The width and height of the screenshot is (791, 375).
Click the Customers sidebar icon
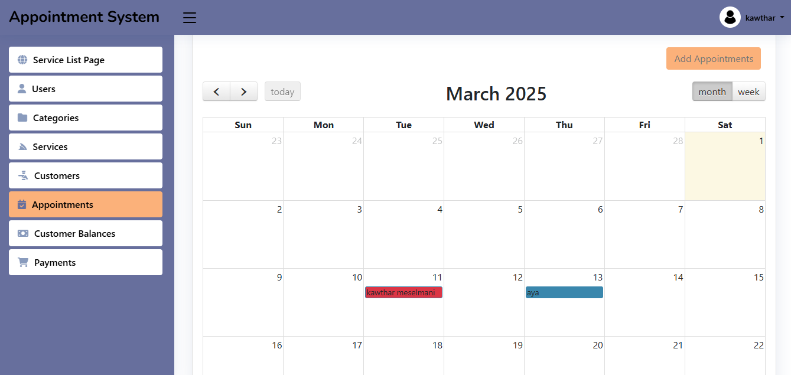(x=23, y=175)
